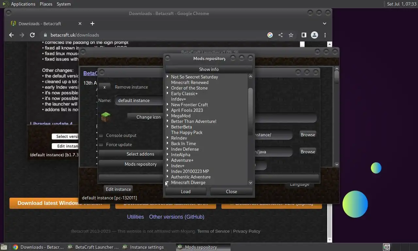Enable Console output checkbox
This screenshot has width=418, height=251.
pos(101,135)
